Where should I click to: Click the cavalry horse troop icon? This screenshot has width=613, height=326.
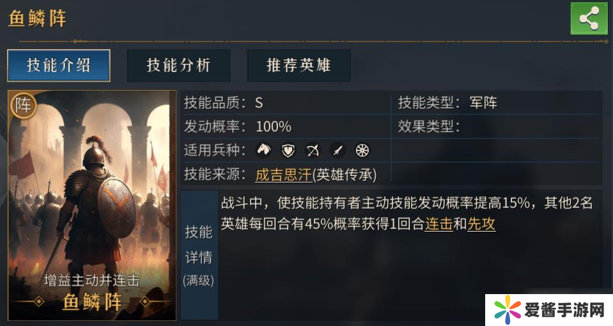tap(263, 150)
